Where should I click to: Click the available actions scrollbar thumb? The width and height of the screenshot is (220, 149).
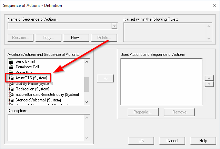pos(87,84)
